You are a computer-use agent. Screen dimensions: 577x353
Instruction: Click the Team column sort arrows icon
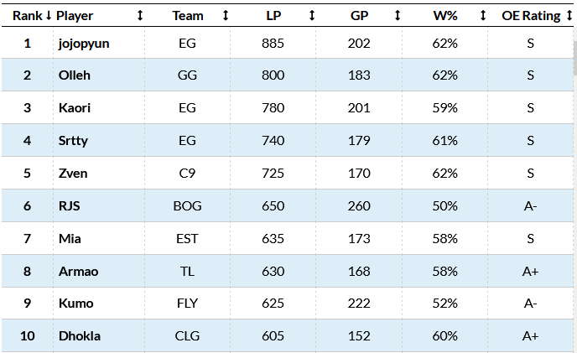[226, 16]
